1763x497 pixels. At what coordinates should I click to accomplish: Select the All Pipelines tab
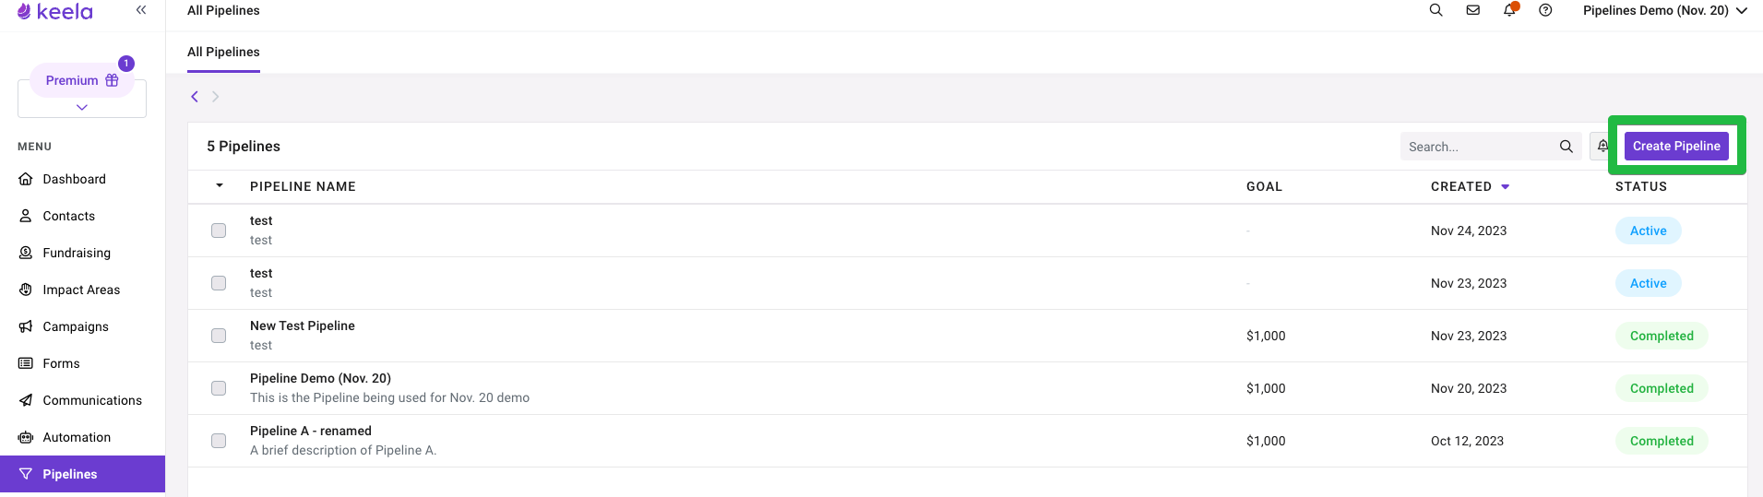pyautogui.click(x=223, y=52)
